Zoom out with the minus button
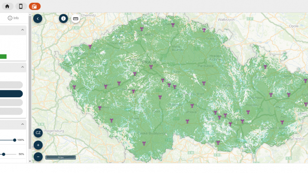Viewport: 308px width, 173px height. point(38,157)
